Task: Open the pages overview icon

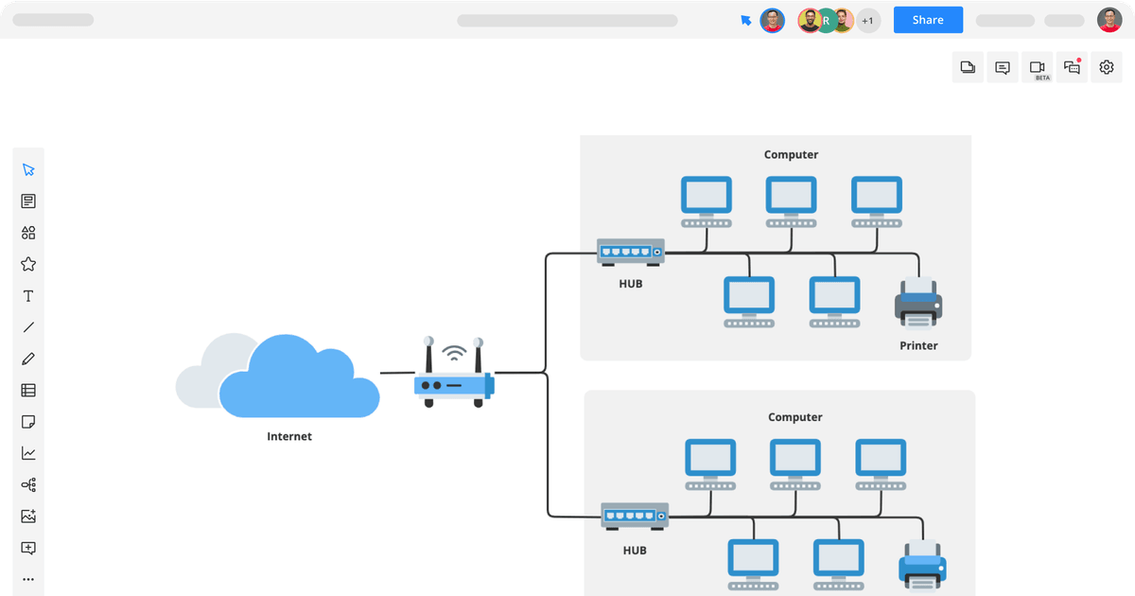Action: pos(968,67)
